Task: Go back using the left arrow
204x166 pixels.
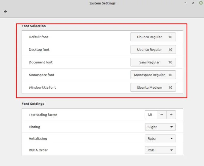Action: pyautogui.click(x=5, y=12)
